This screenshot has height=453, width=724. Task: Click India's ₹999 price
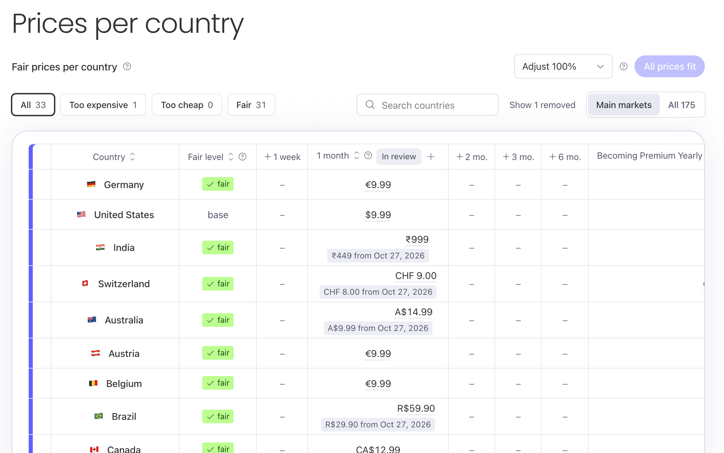click(x=417, y=240)
